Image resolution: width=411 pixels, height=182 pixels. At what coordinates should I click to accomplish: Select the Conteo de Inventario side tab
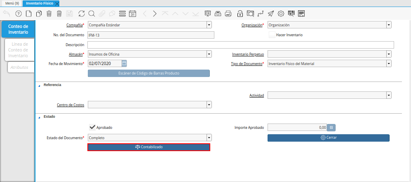pyautogui.click(x=18, y=29)
